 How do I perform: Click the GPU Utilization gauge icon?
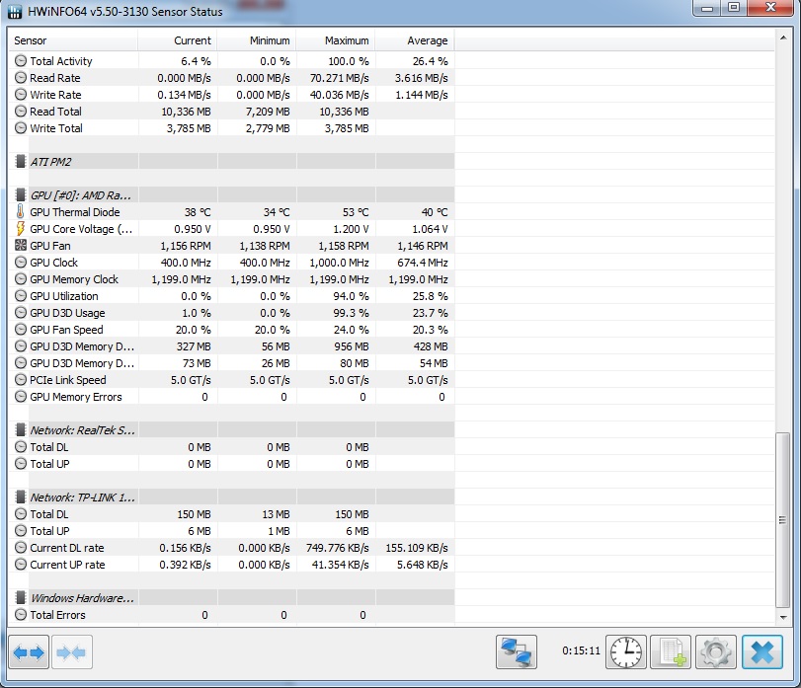(x=21, y=296)
